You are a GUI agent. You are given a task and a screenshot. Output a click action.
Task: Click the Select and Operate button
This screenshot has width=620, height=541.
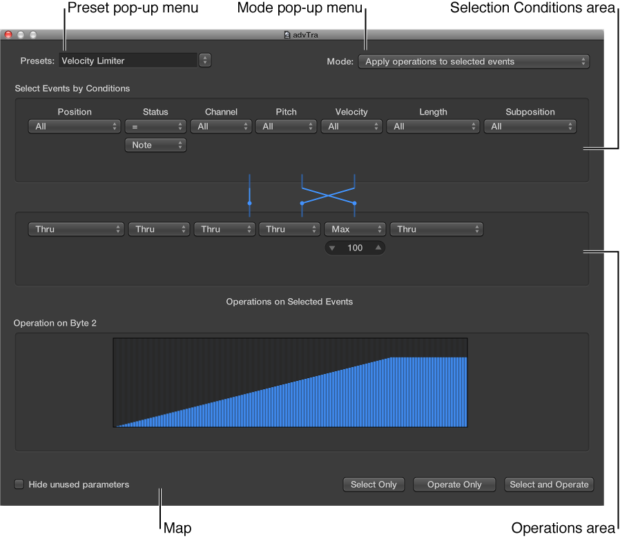[x=549, y=484]
